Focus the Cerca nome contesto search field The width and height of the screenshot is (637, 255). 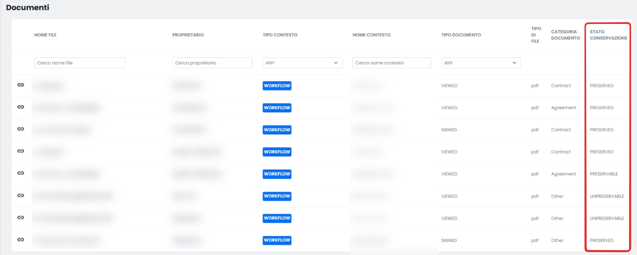[392, 63]
